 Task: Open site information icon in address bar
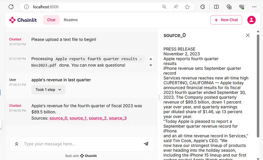click(26, 7)
